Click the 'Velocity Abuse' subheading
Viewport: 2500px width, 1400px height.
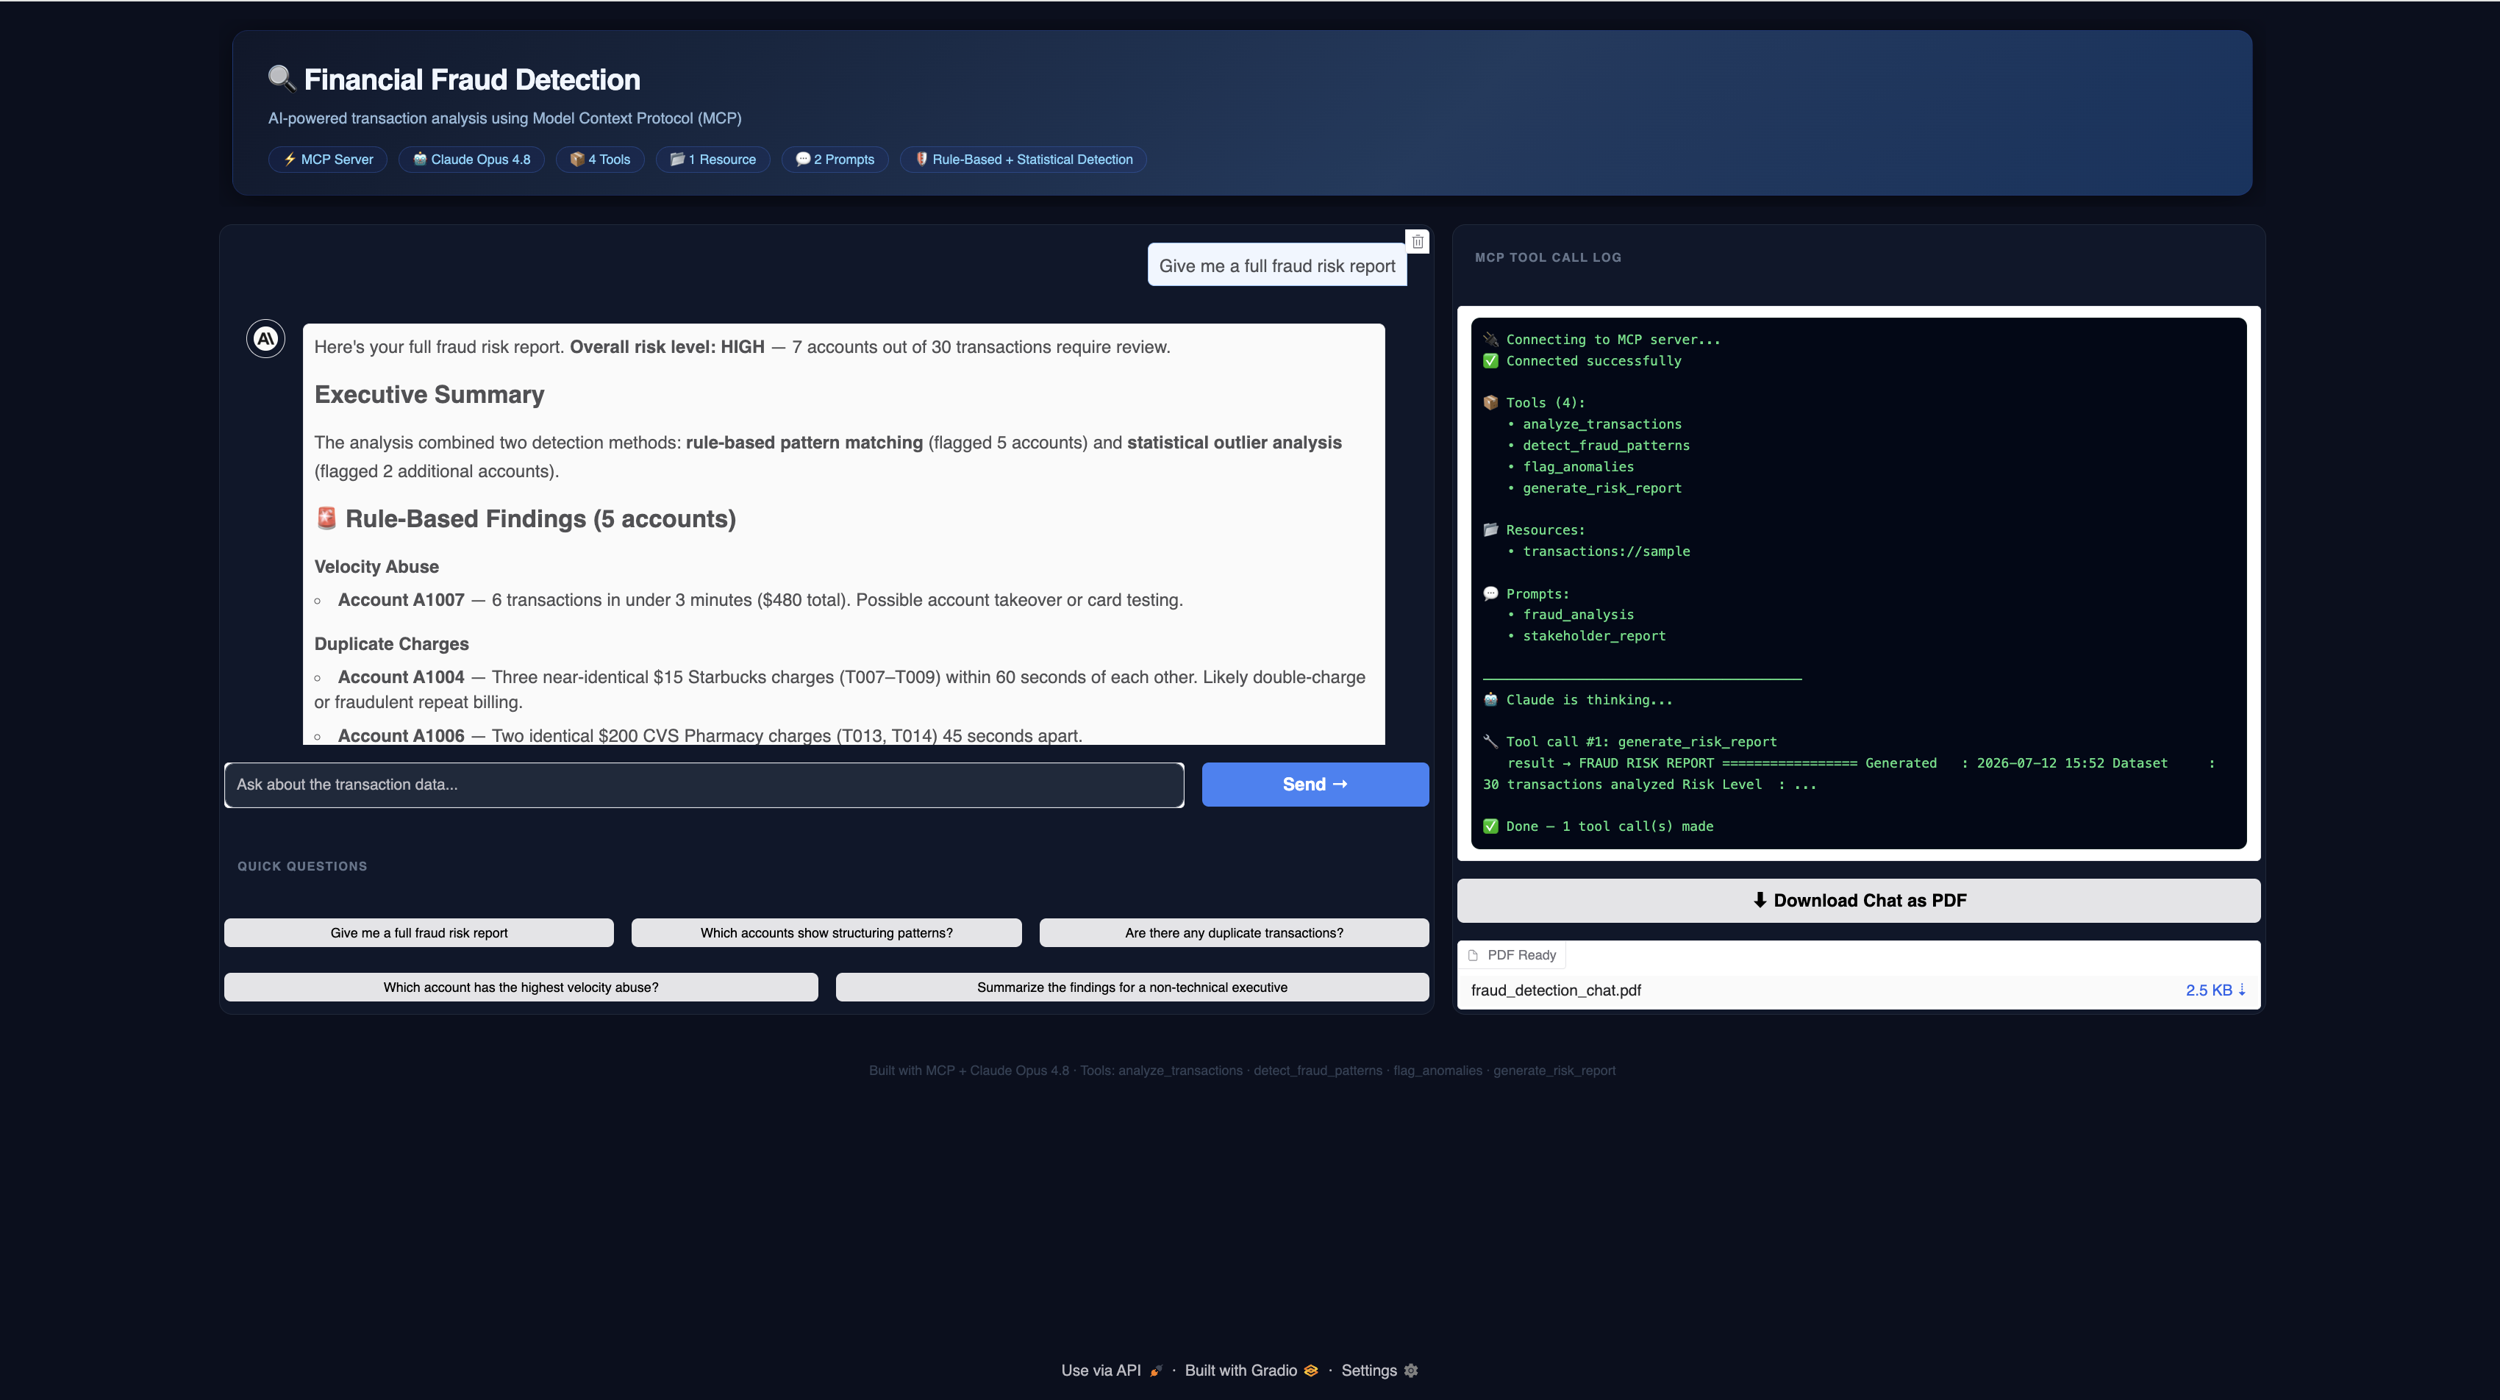(376, 567)
